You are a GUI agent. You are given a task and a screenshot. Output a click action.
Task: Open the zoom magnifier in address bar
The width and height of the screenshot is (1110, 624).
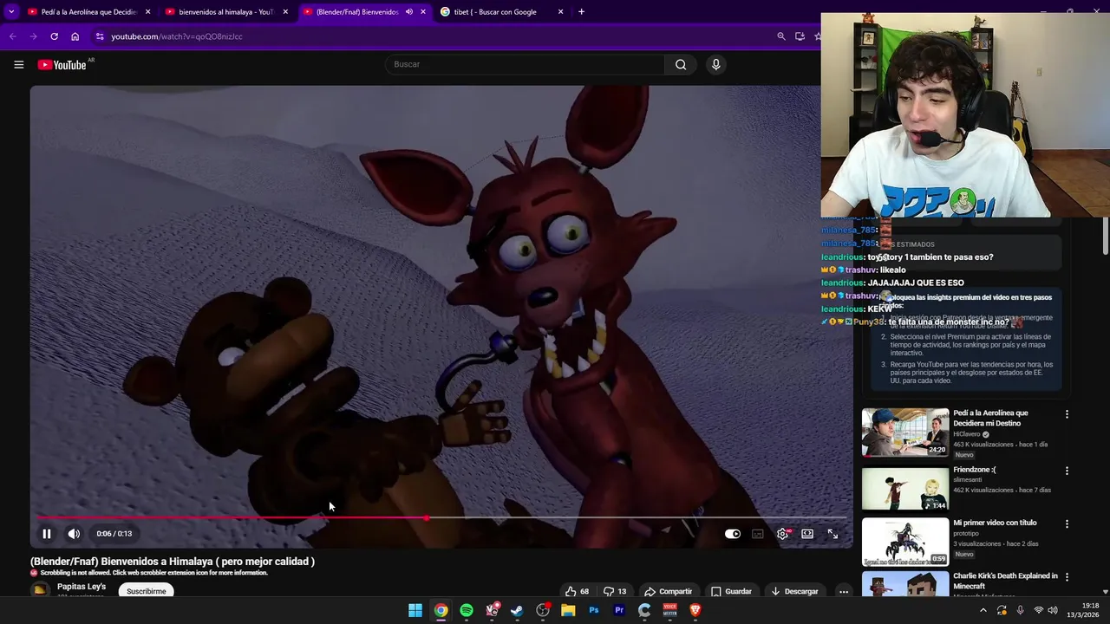pyautogui.click(x=780, y=36)
